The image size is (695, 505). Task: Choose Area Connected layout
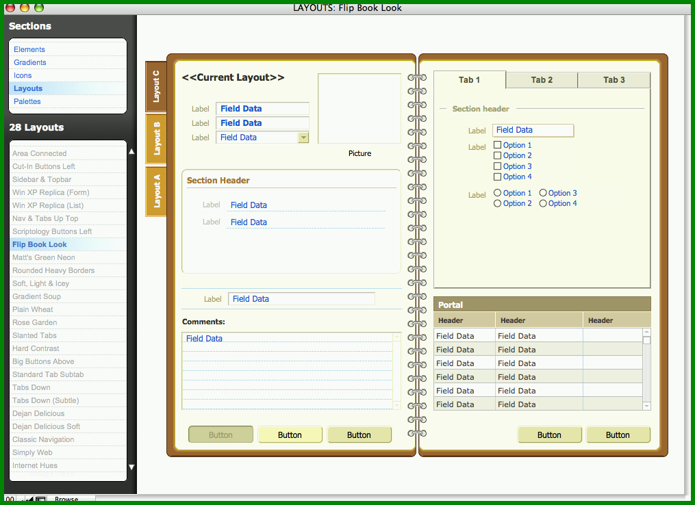(x=68, y=153)
